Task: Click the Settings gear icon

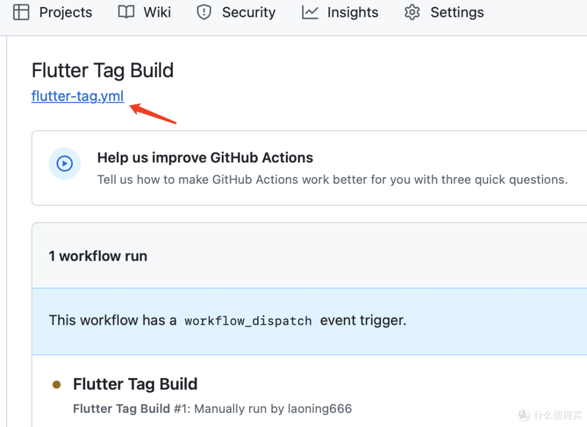Action: [x=413, y=12]
